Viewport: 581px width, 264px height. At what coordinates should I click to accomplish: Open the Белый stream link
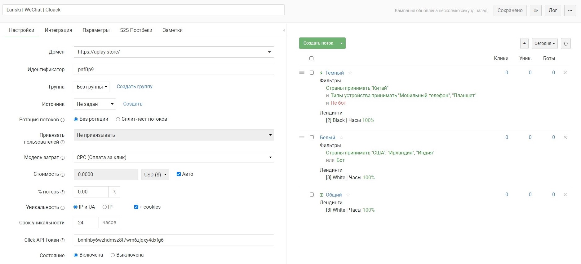click(327, 138)
